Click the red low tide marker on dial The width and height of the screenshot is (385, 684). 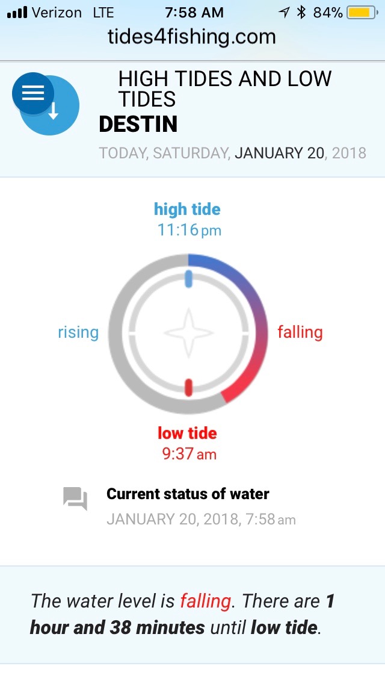click(x=188, y=387)
